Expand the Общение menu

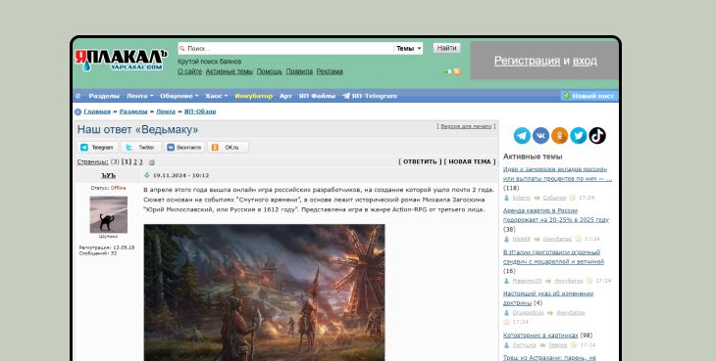pyautogui.click(x=179, y=96)
